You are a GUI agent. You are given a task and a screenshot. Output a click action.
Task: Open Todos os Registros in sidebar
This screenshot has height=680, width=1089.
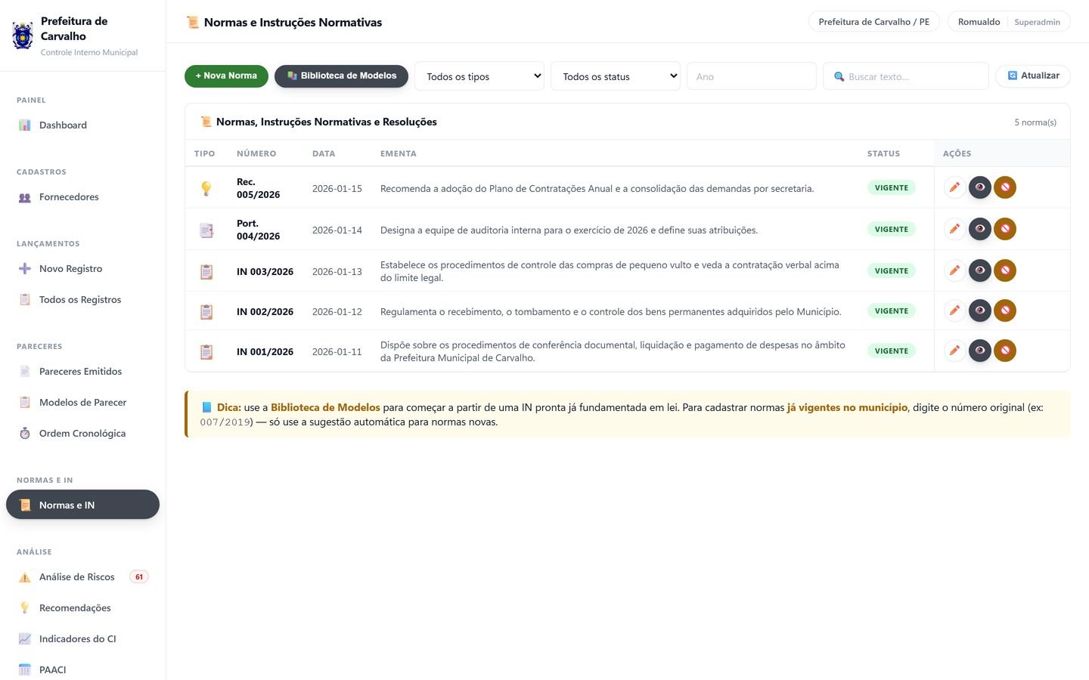pyautogui.click(x=82, y=300)
